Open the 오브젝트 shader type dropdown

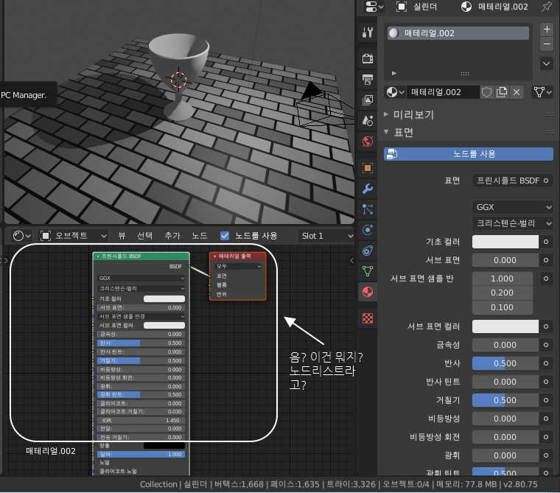[72, 236]
